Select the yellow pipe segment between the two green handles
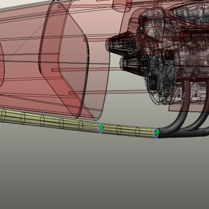Image resolution: width=209 pixels, height=209 pixels. pyautogui.click(x=129, y=131)
